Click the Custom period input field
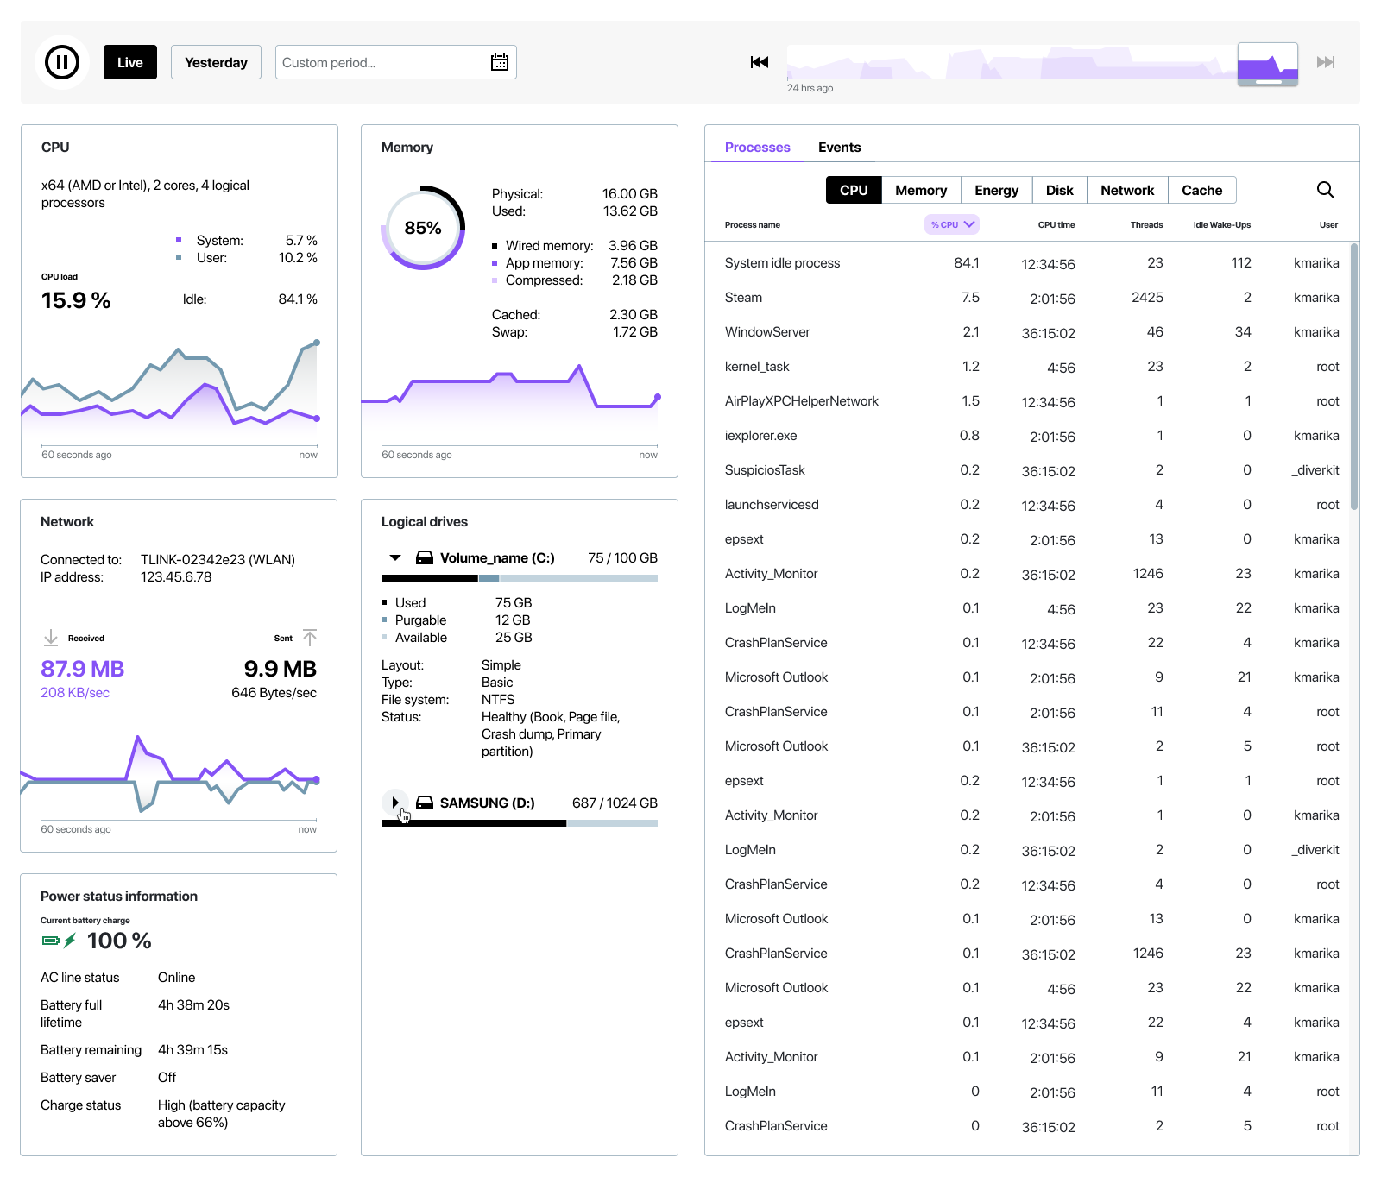 [x=380, y=62]
